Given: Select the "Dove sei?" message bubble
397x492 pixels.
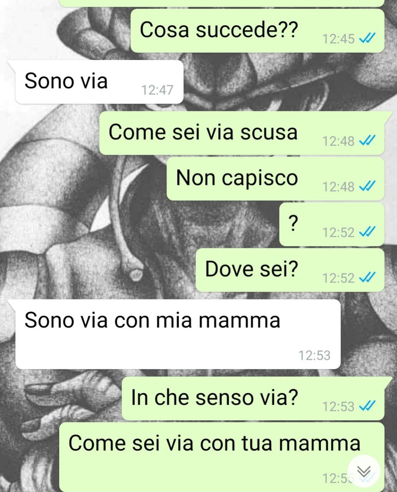Looking at the screenshot, I should (x=290, y=270).
